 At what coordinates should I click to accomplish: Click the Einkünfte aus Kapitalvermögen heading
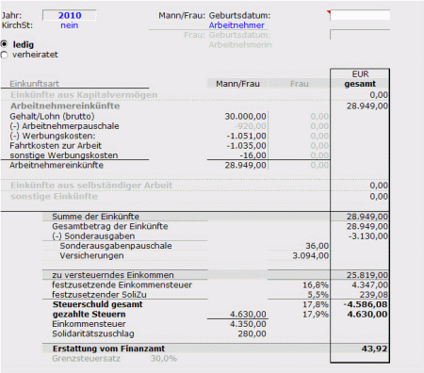84,95
